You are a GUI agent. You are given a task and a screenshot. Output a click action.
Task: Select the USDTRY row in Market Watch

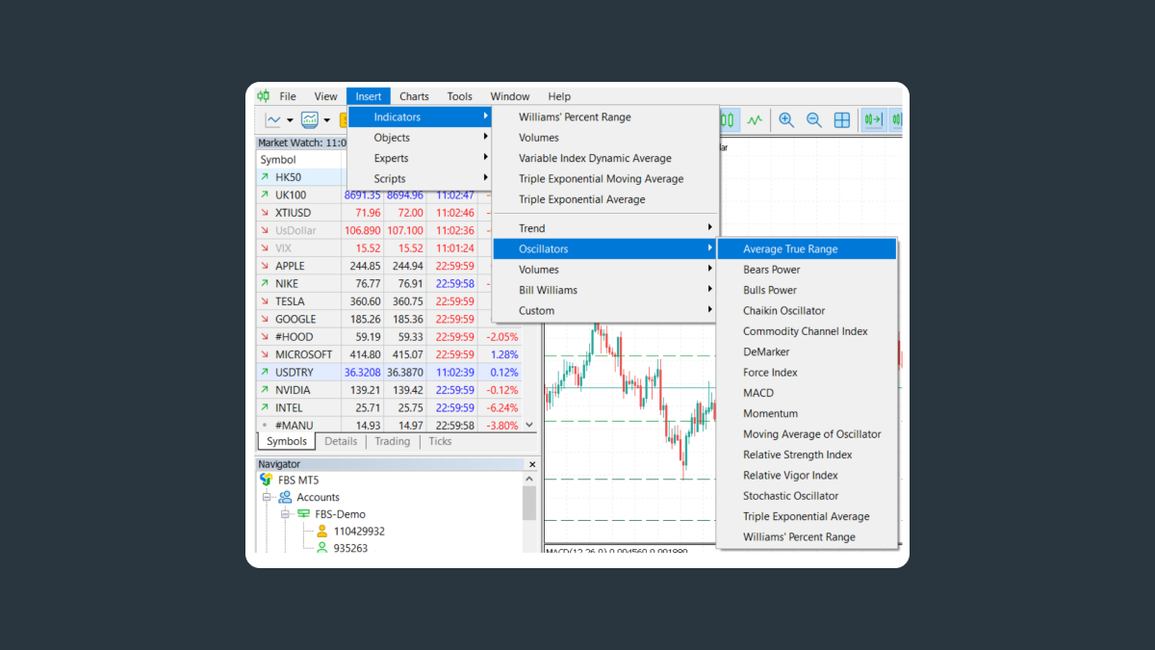point(390,372)
